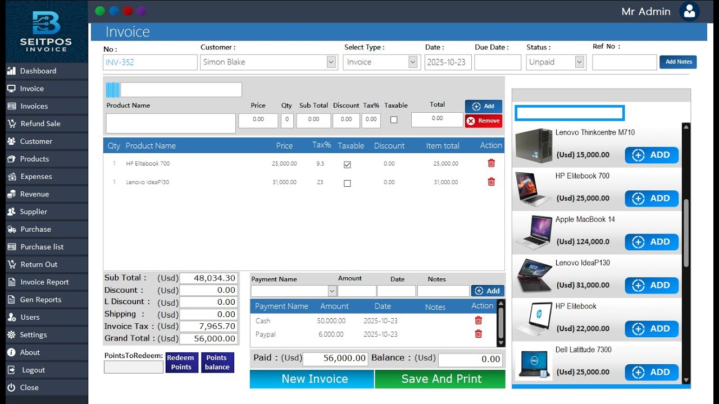Click the Invoice monitor icon in sidebar
The height and width of the screenshot is (404, 719).
(11, 89)
